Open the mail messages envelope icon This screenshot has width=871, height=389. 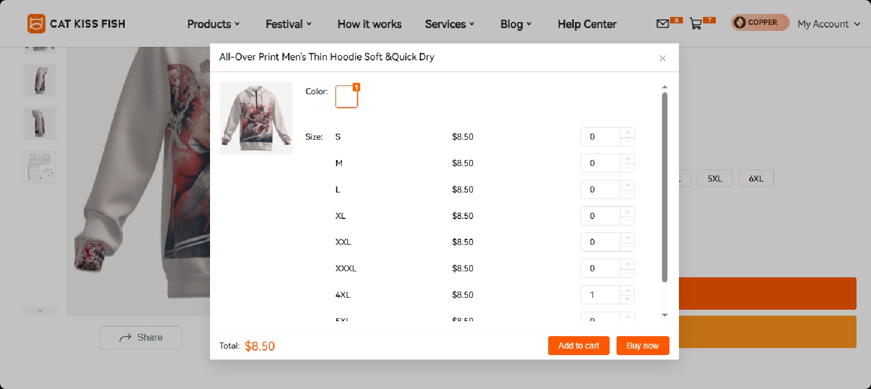point(662,24)
